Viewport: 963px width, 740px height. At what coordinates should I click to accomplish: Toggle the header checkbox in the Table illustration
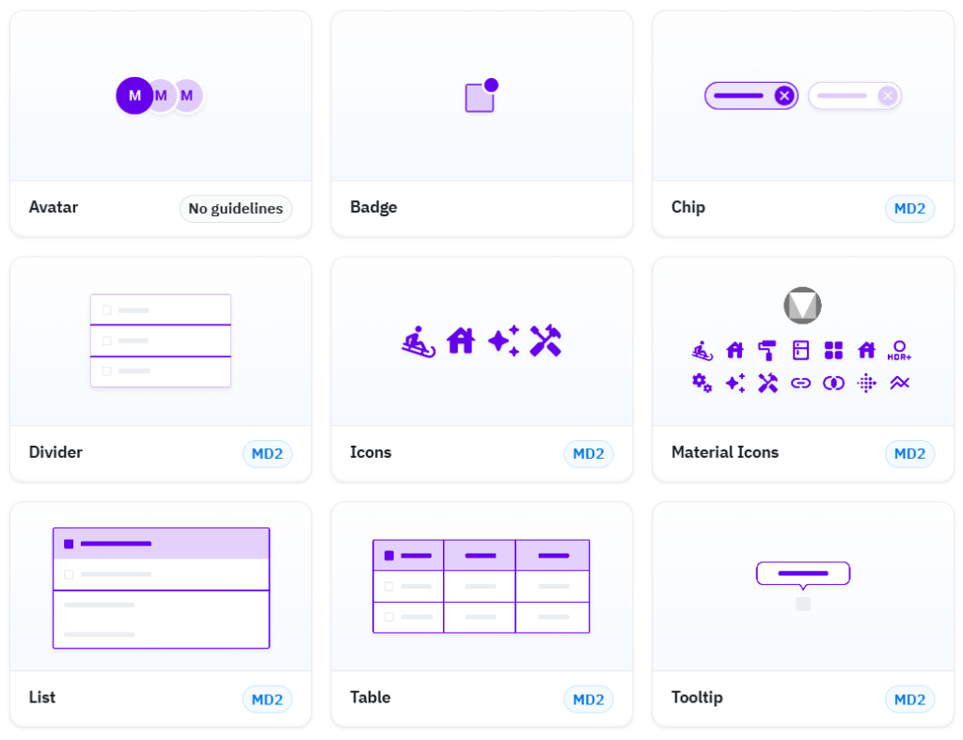(388, 556)
